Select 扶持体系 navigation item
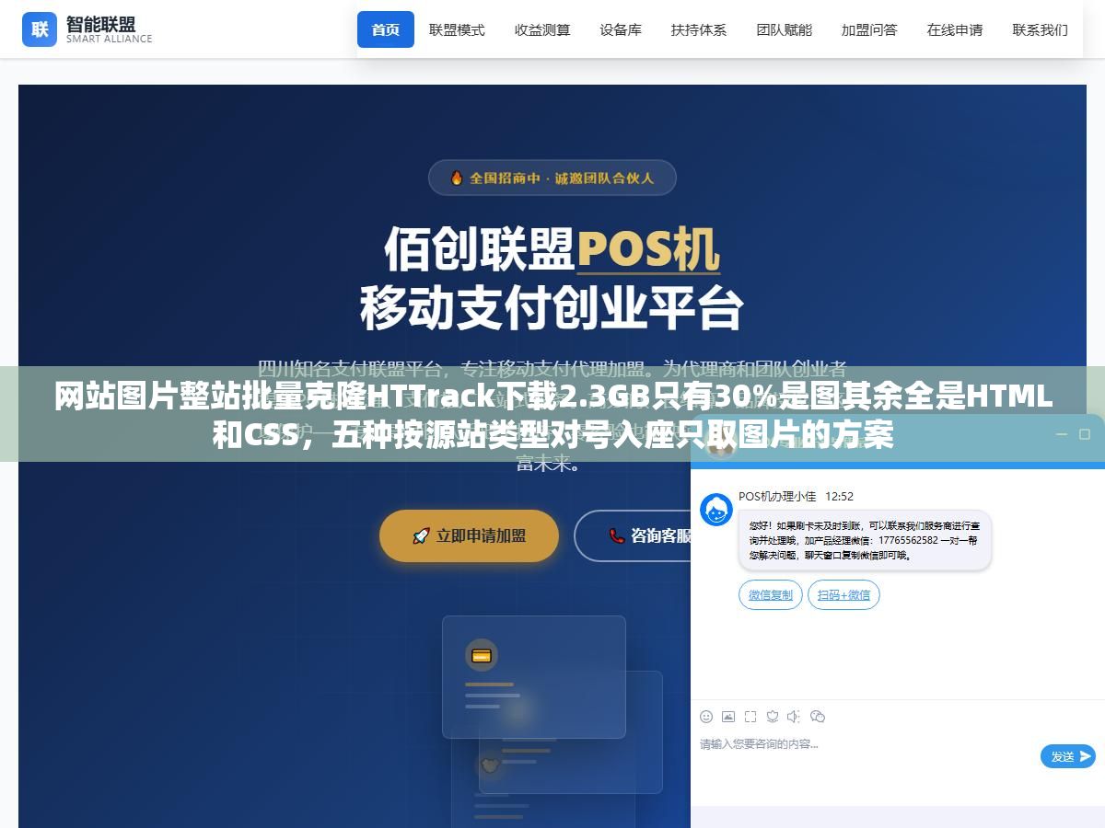The width and height of the screenshot is (1105, 828). pos(699,29)
